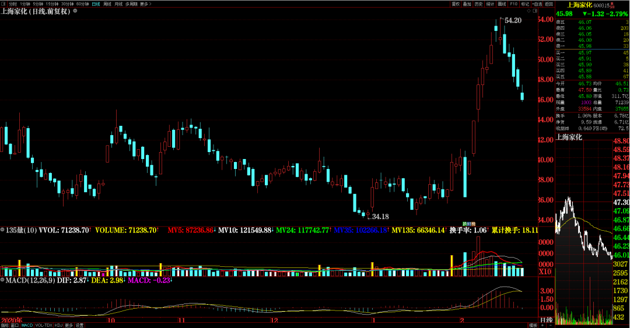Image resolution: width=630 pixels, height=328 pixels.
Task: Open the dropdown beside 上海家化 chart title
Action: click(75, 11)
